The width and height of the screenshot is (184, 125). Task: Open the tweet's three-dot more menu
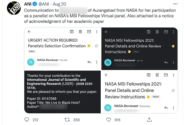175,4
